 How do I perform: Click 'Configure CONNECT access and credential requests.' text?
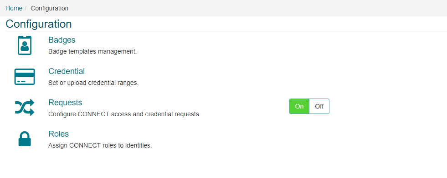(124, 114)
